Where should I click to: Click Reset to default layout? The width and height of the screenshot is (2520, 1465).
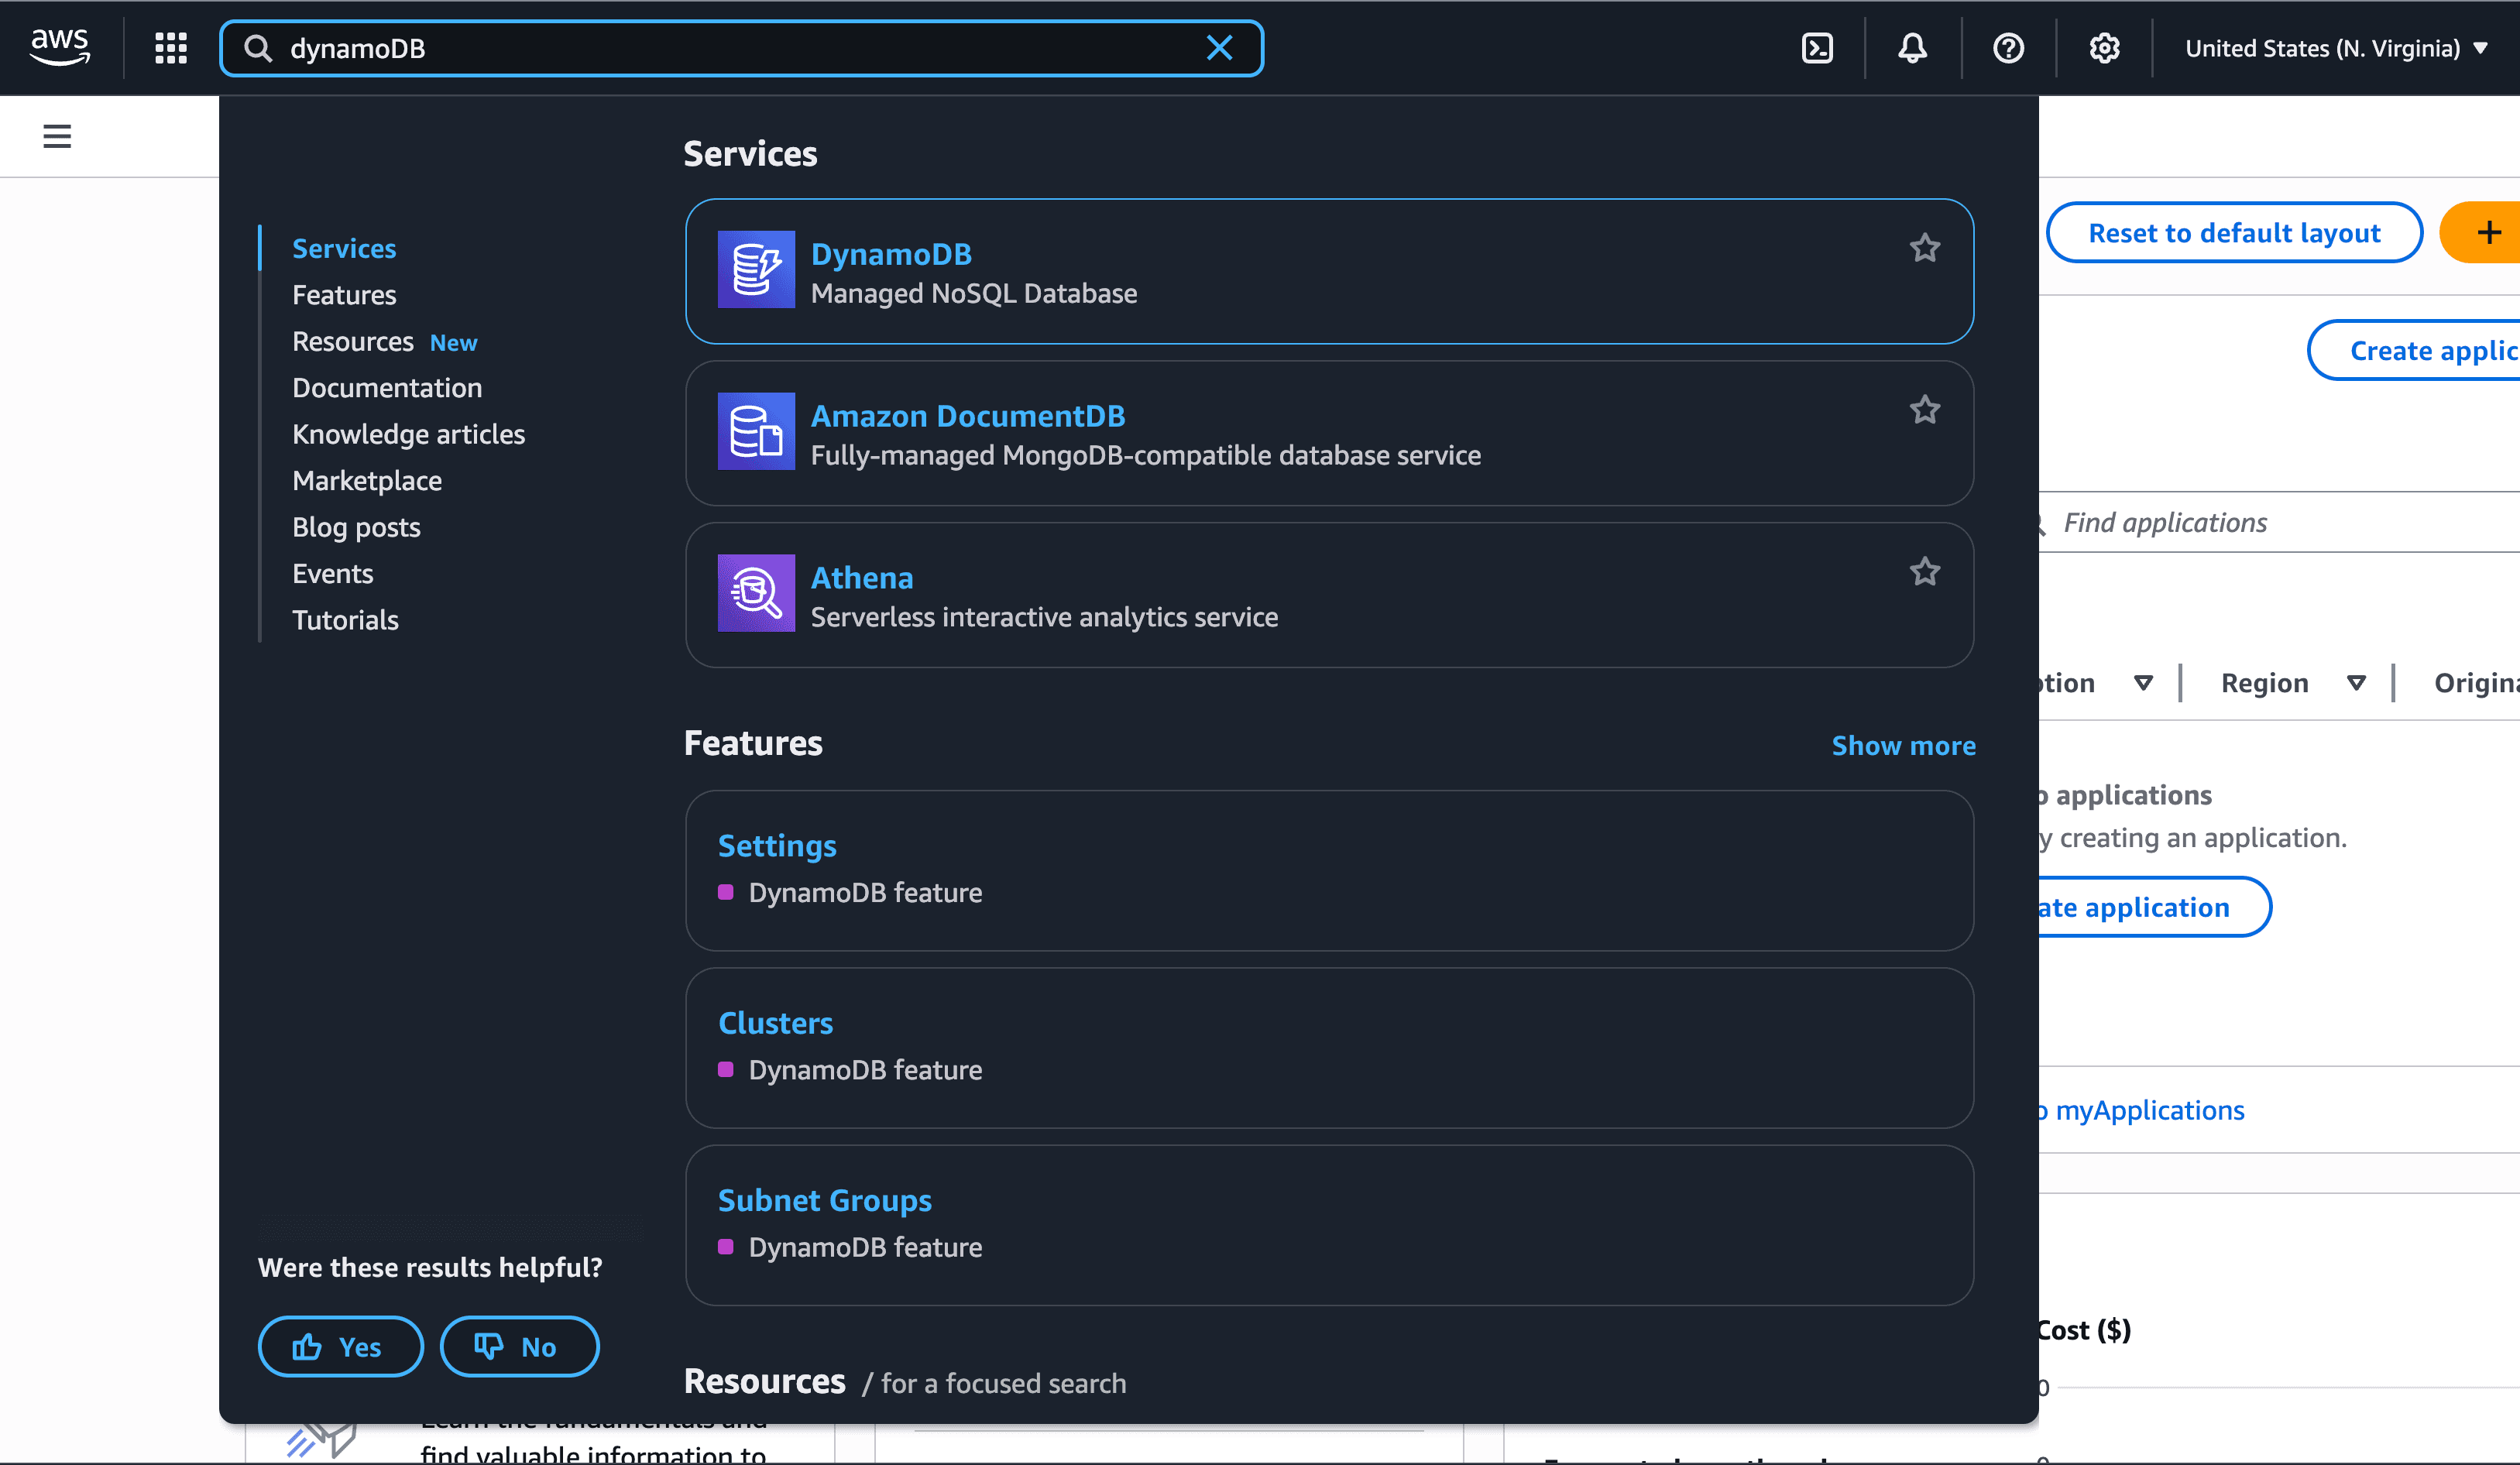pyautogui.click(x=2234, y=232)
